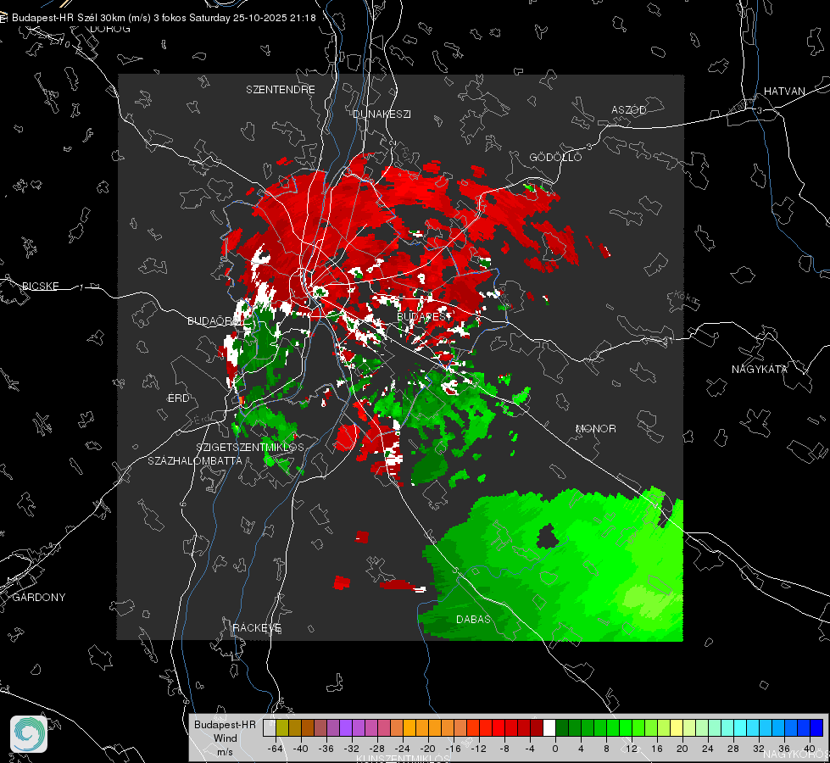Image resolution: width=830 pixels, height=763 pixels.
Task: Click the RÁCKEVE city label
Action: pos(257,627)
